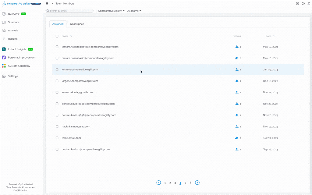Open the All teams filter dropdown

tap(134, 11)
